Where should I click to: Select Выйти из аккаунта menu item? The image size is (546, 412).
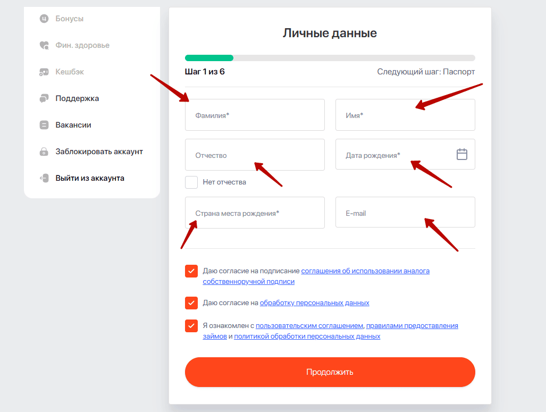(x=90, y=178)
